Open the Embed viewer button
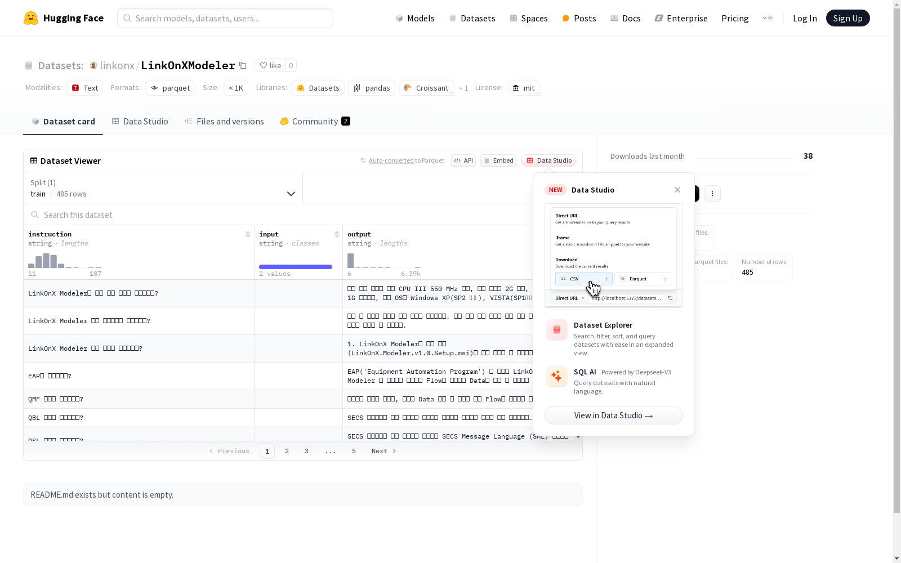 click(x=498, y=160)
